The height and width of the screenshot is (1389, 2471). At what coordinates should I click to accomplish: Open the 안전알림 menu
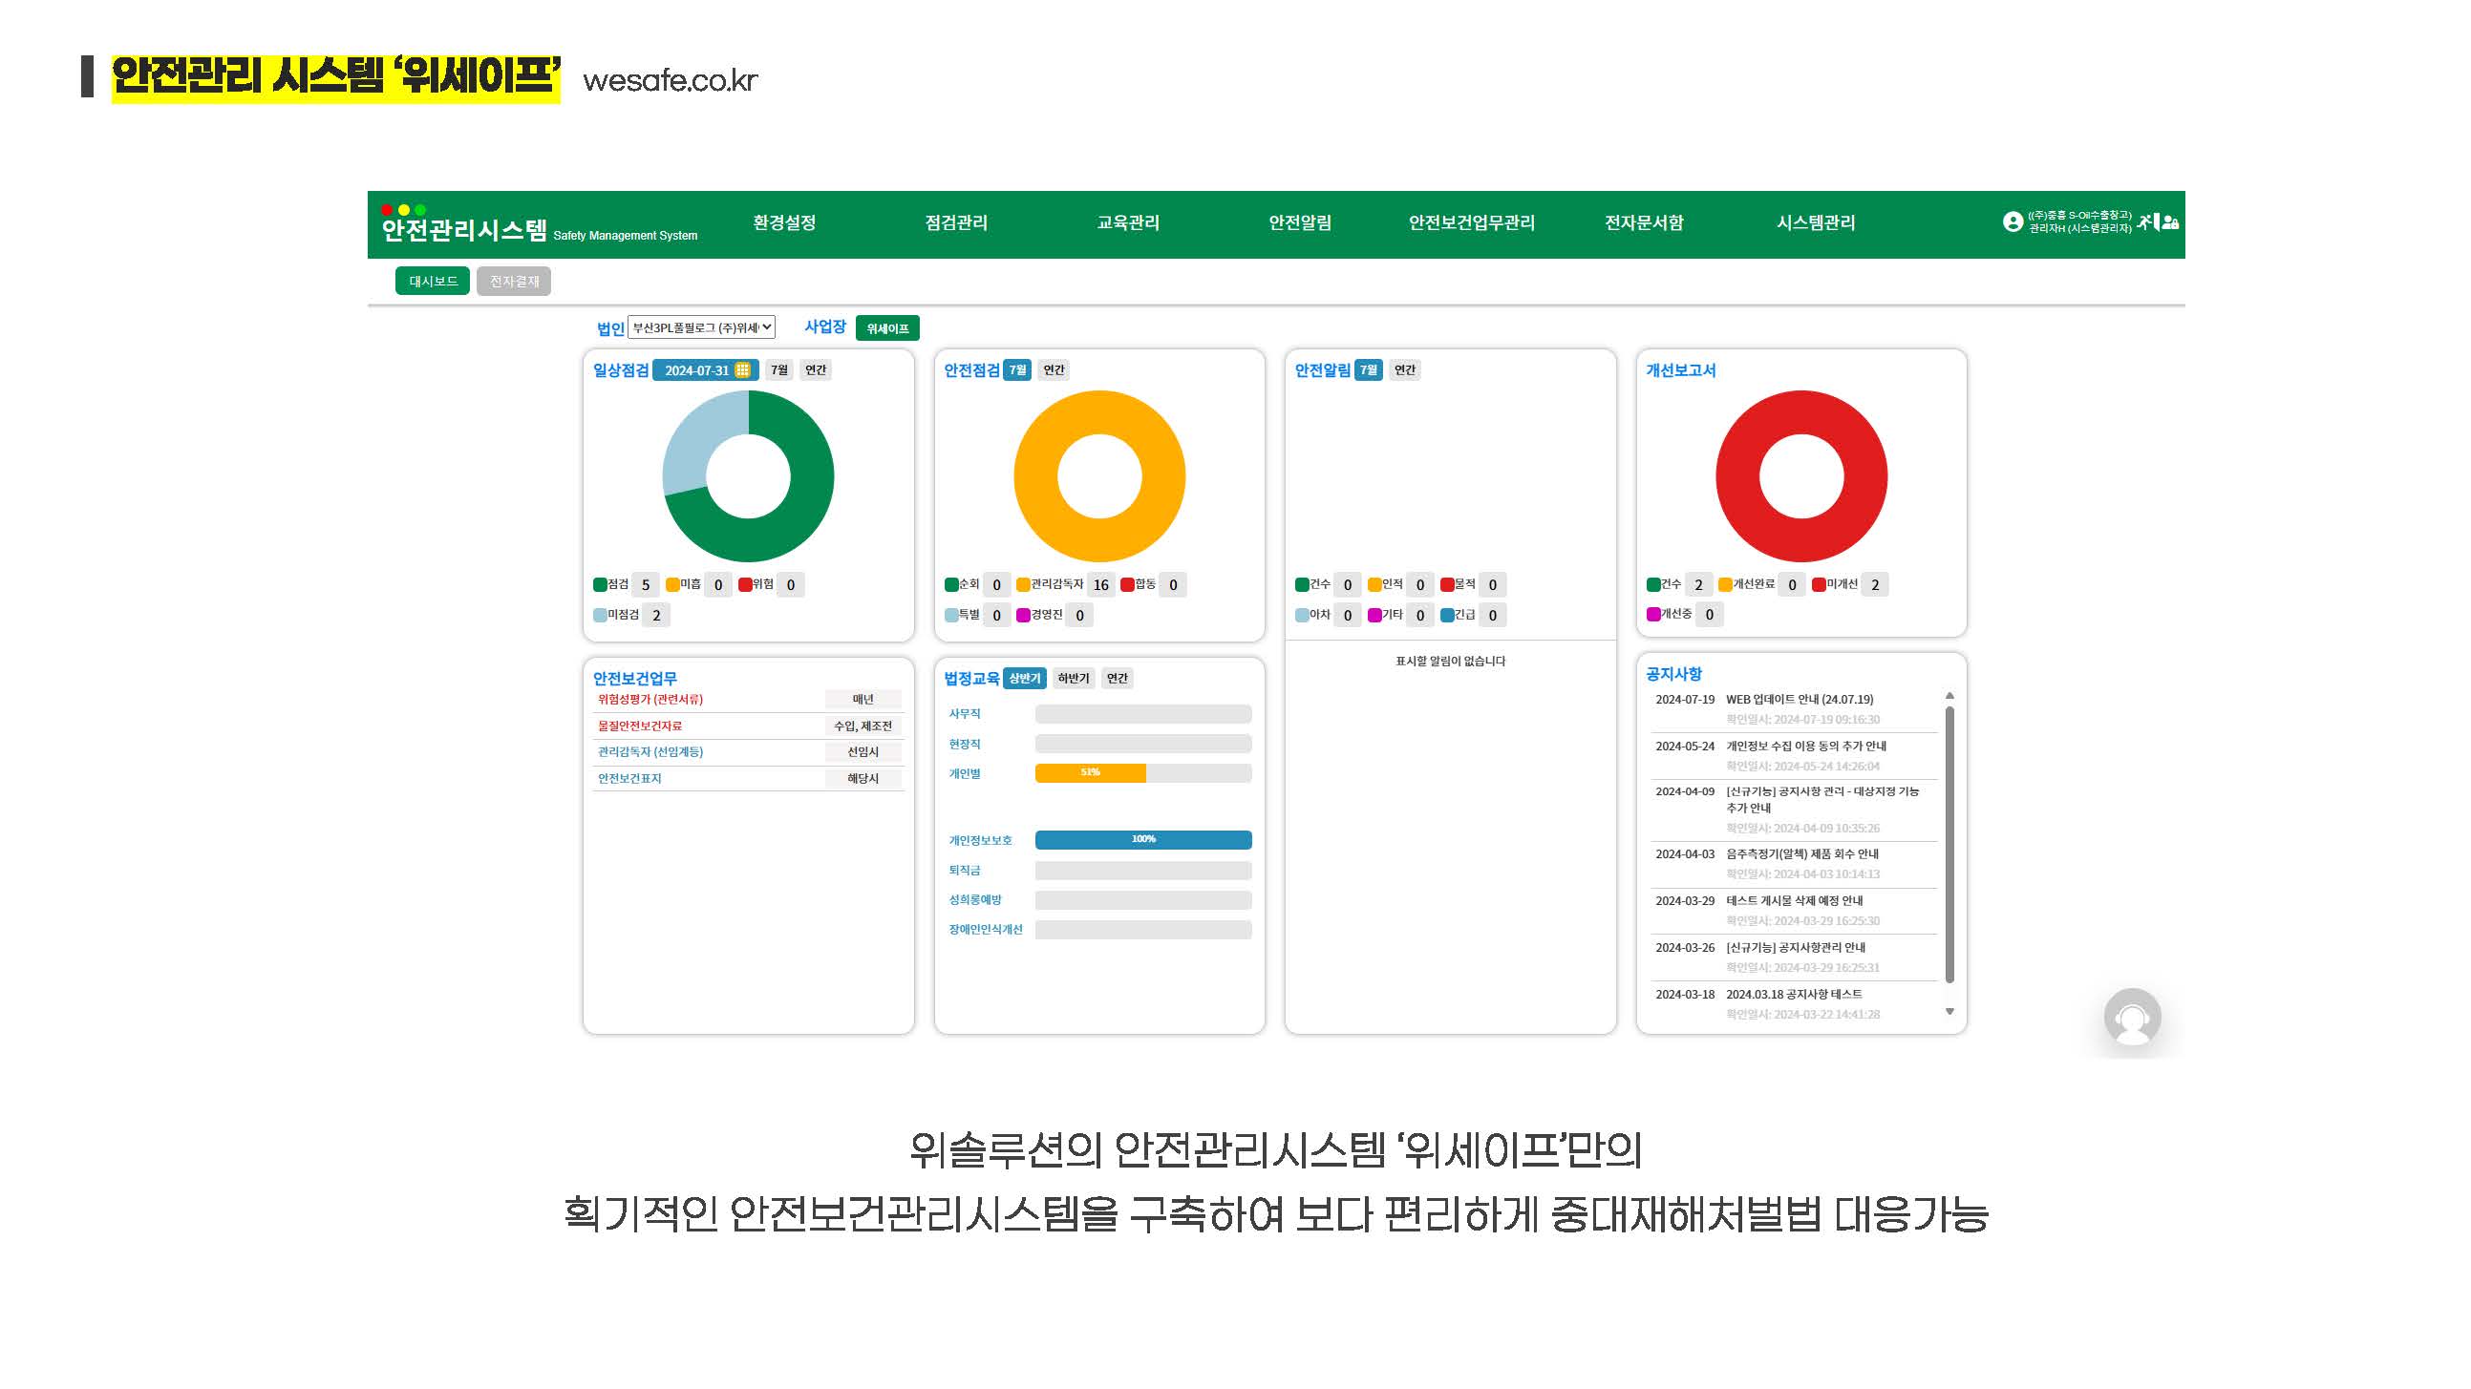pyautogui.click(x=1299, y=223)
